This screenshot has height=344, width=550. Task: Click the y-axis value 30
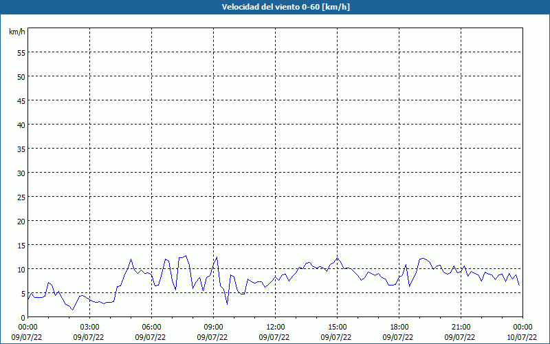pyautogui.click(x=21, y=173)
